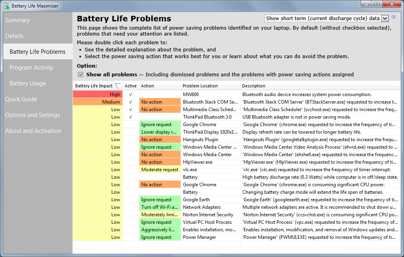The image size is (404, 257).
Task: Sort by the Action column header
Action: pos(160,86)
